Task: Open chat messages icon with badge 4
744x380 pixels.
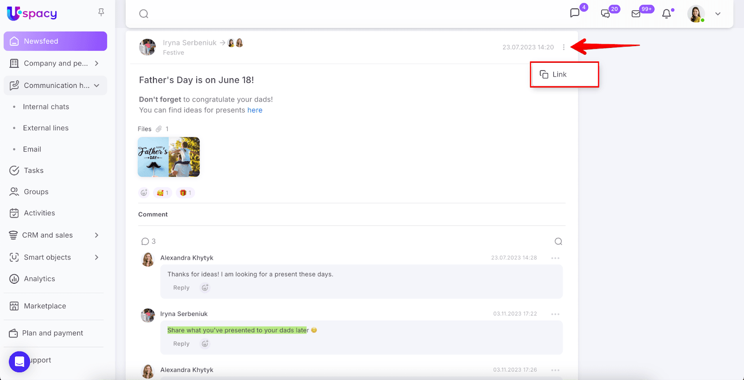Action: point(575,13)
